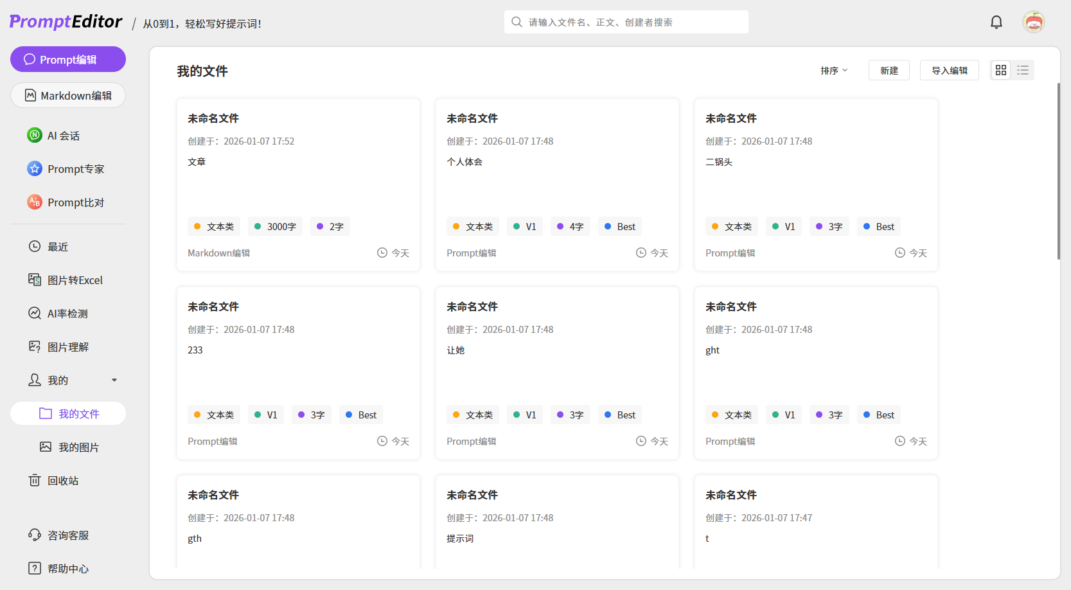Click the Prompt编辑 purple button
The width and height of the screenshot is (1071, 590).
[x=68, y=59]
